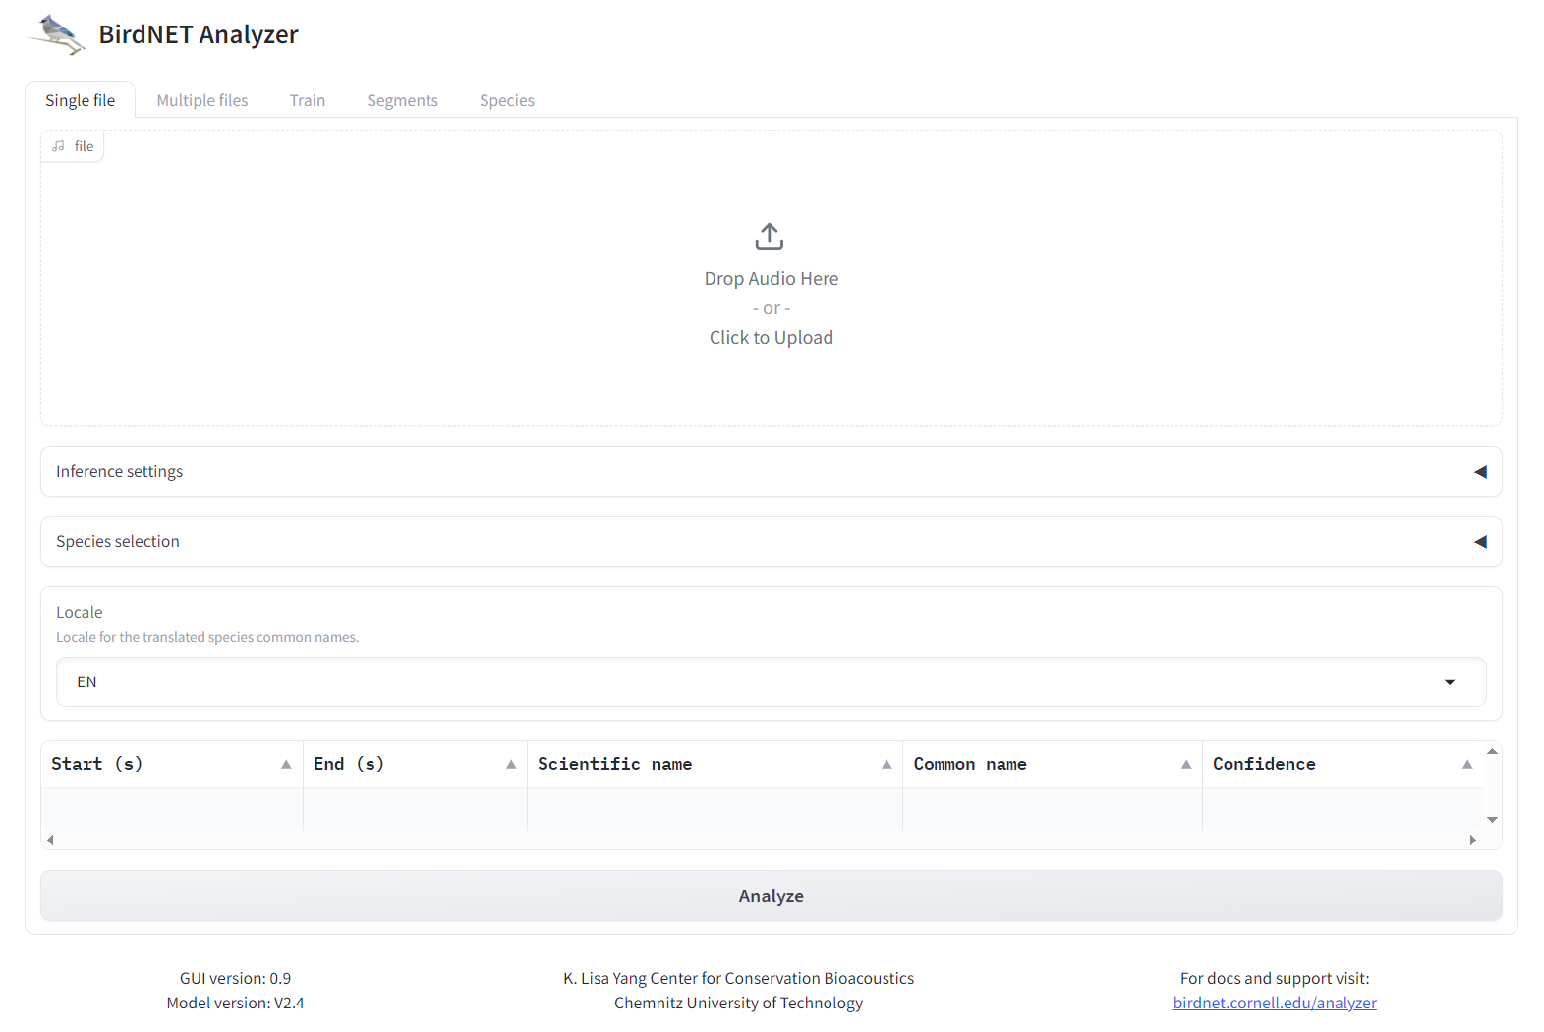Screen dimensions: 1544x1032
Task: Click the Analyze button
Action: 772,896
